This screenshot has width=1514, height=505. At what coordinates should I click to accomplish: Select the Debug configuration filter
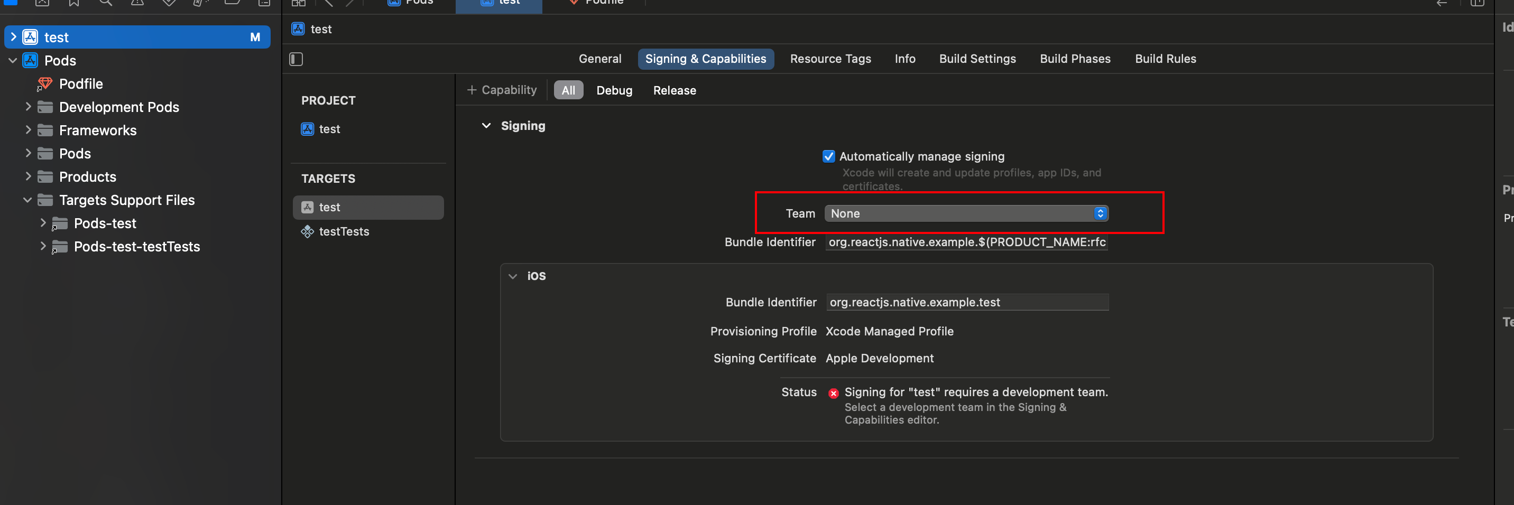click(614, 90)
